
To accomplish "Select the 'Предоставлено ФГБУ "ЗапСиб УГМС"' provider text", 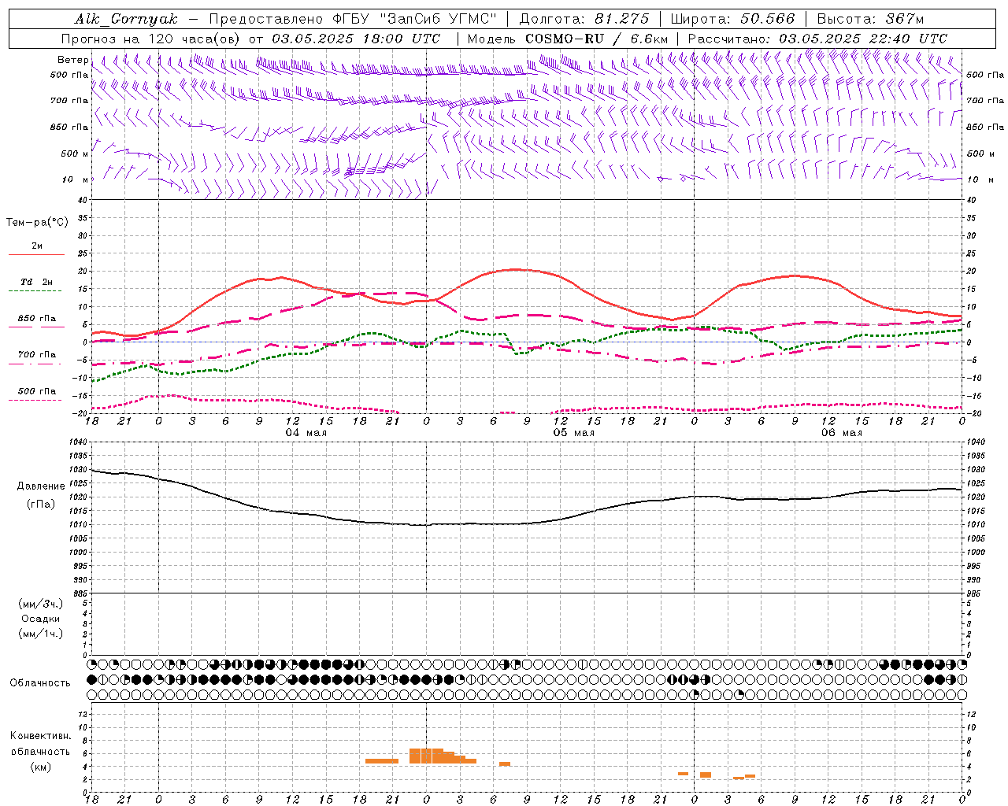I will tap(353, 19).
